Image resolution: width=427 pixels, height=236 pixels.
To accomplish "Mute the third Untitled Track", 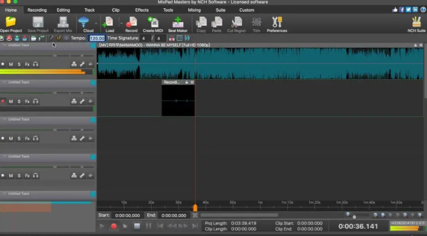I will [11, 138].
